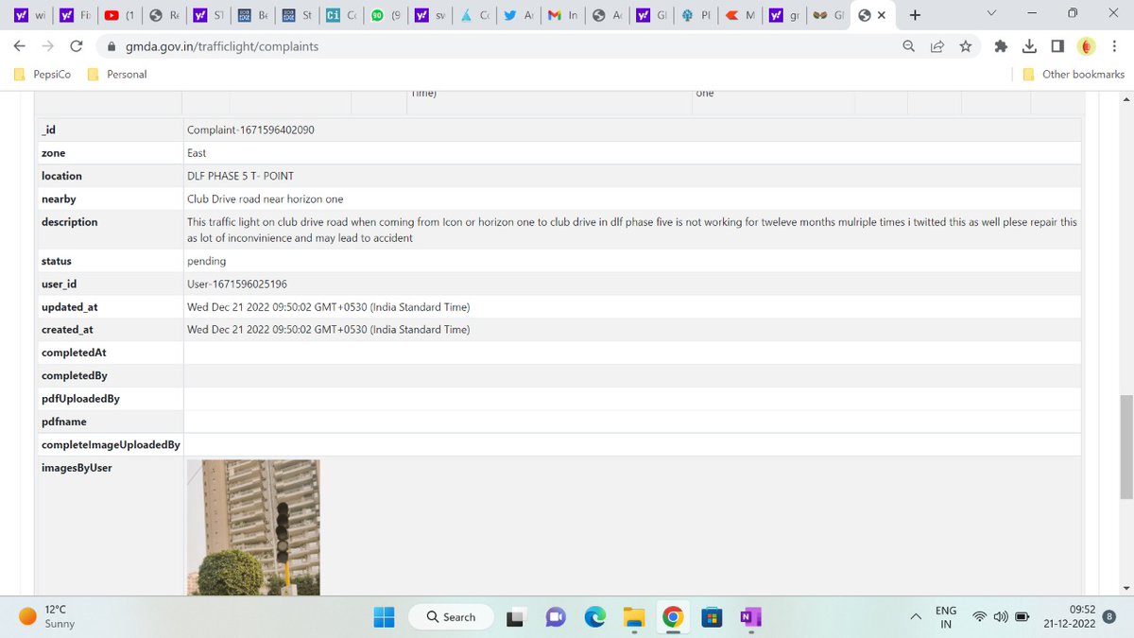Click the User-1671596025196 value
The height and width of the screenshot is (638, 1134).
click(237, 284)
